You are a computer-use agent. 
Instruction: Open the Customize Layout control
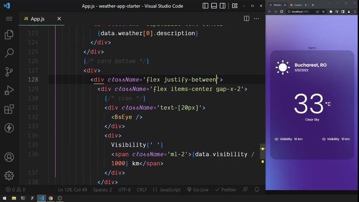pos(234,6)
